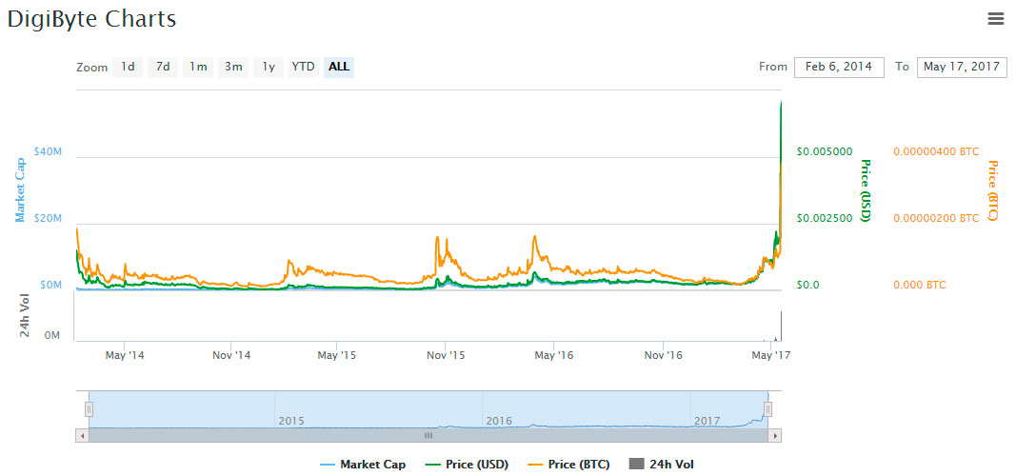
Task: Set zoom to 1y
Action: (x=269, y=67)
